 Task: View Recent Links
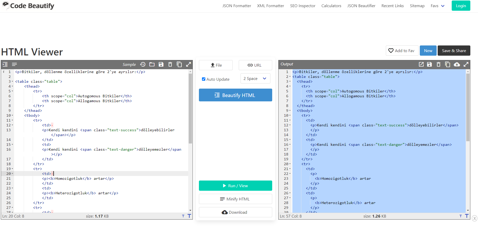tap(392, 6)
